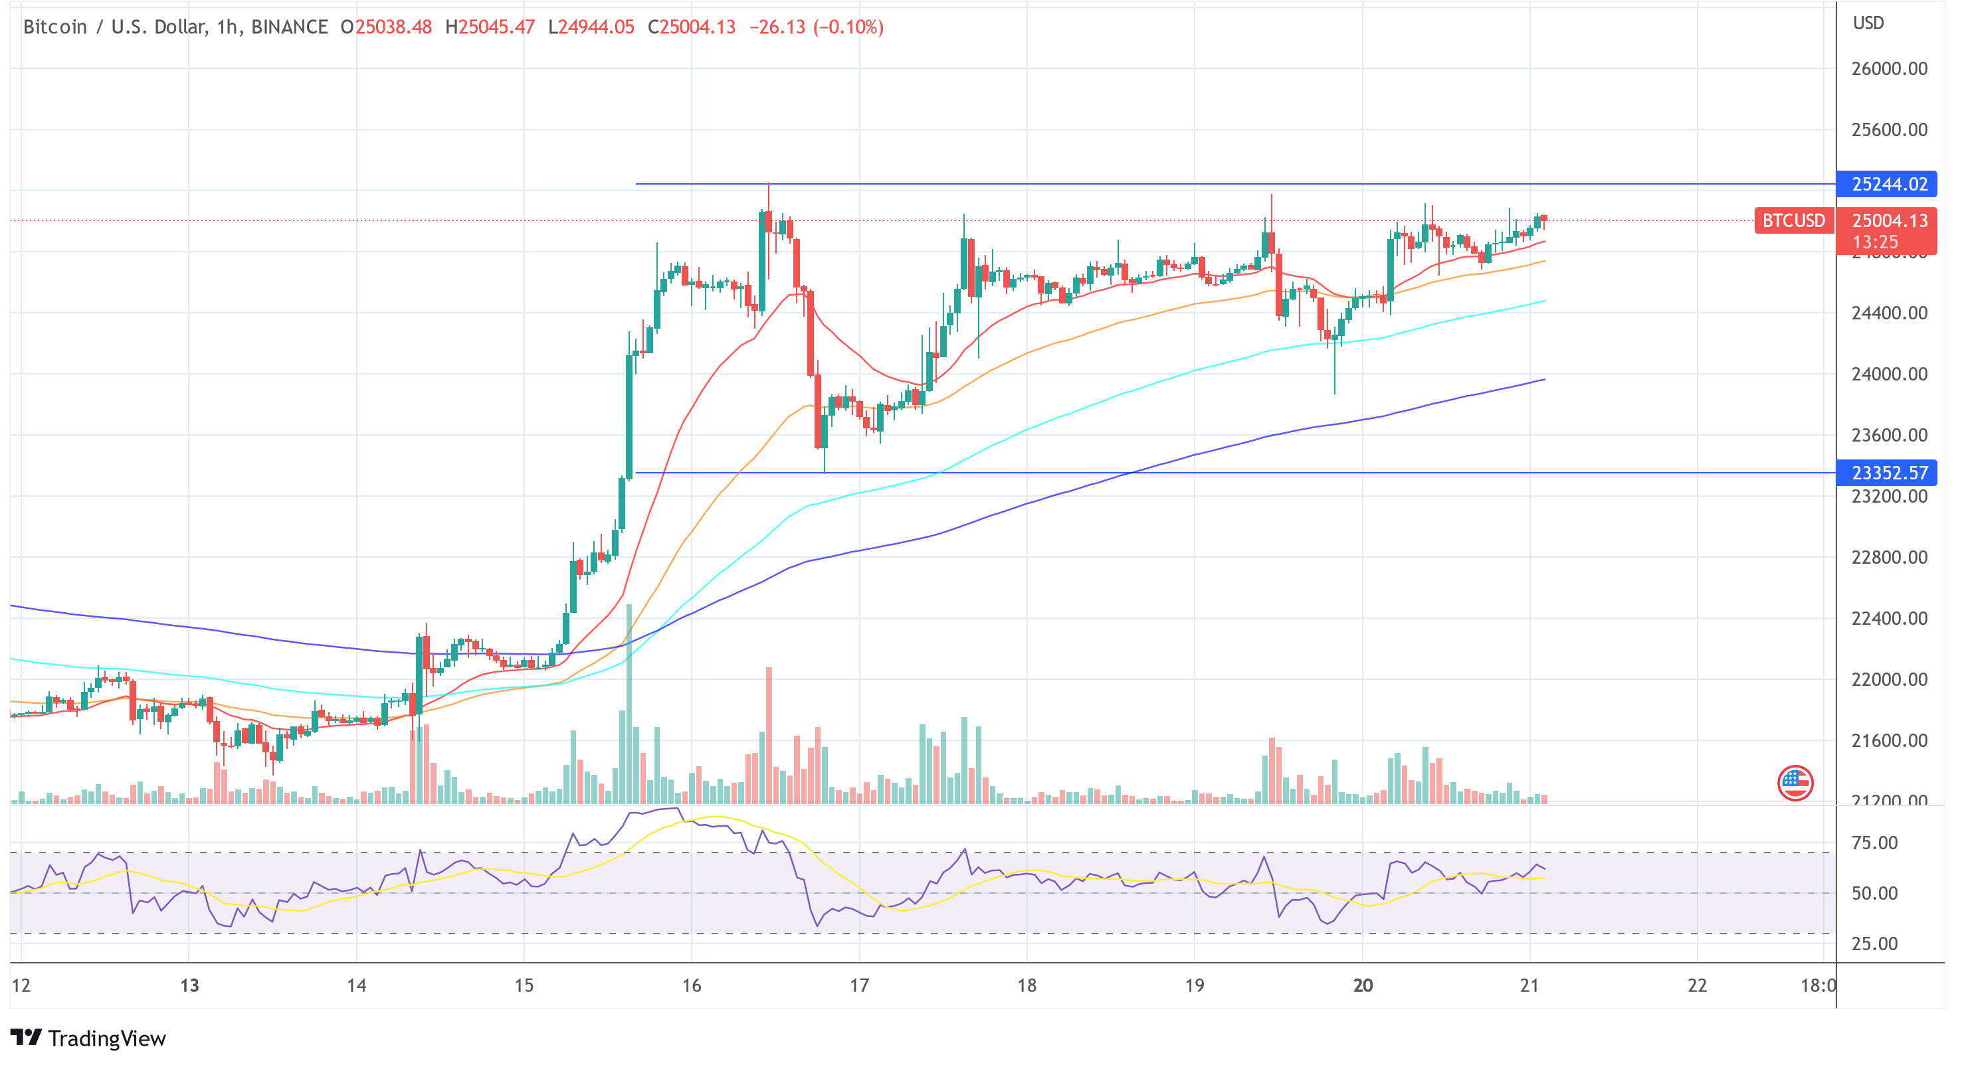Click the date label 19 on time axis
1962x1067 pixels.
coord(1194,985)
